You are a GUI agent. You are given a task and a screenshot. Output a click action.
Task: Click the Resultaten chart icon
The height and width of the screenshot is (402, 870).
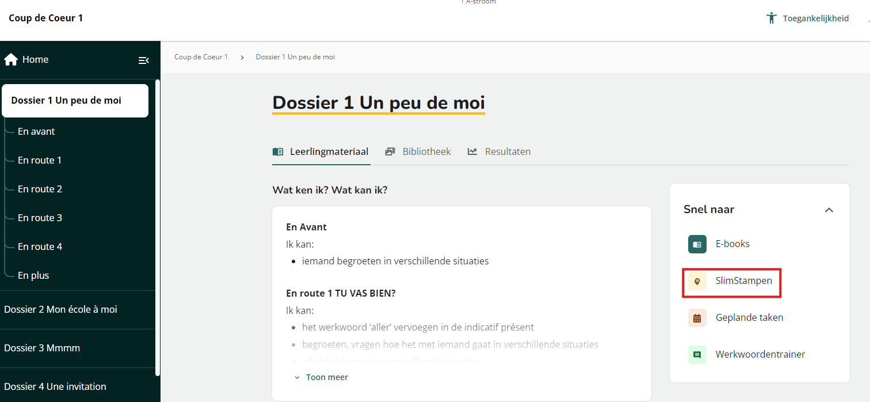tap(472, 152)
